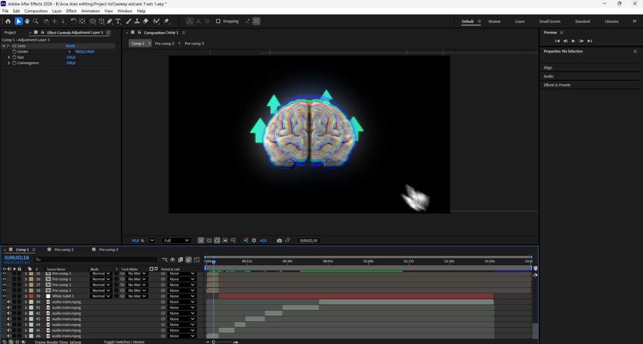Select the Hand tool in the toolbar

[27, 21]
